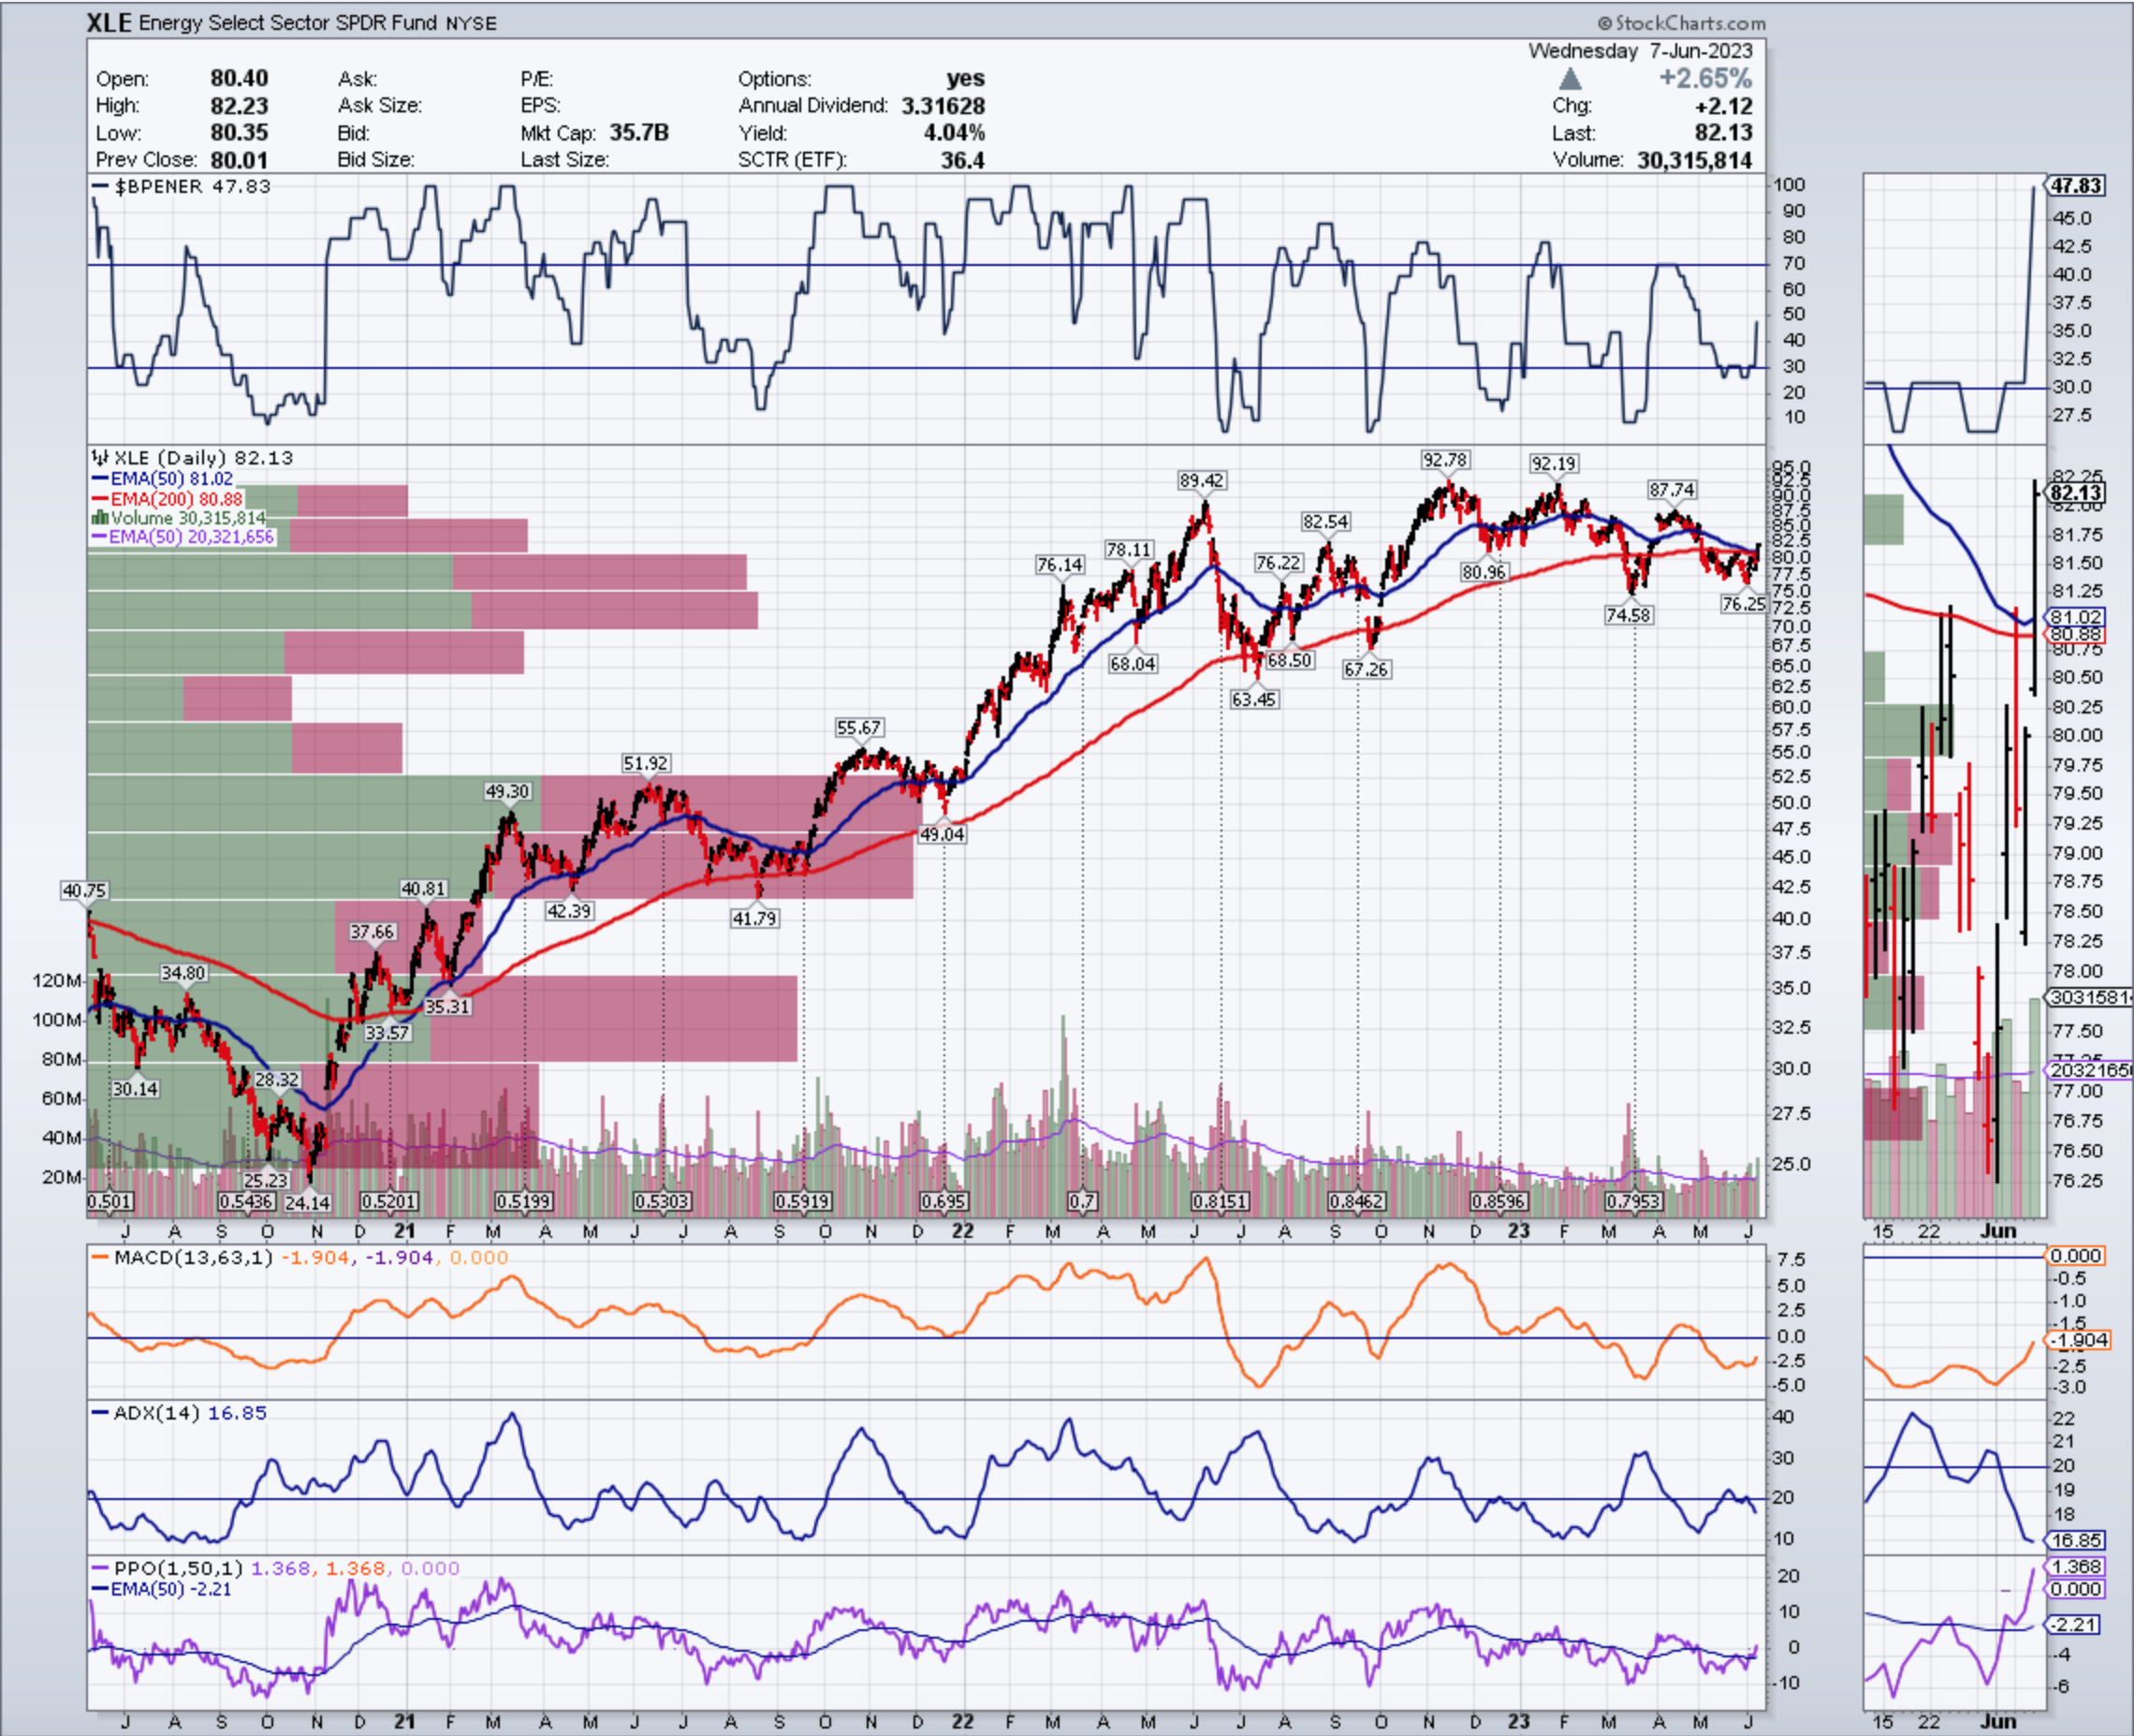This screenshot has height=1736, width=2134.
Task: Click the 82.54 price annotation
Action: (1325, 522)
